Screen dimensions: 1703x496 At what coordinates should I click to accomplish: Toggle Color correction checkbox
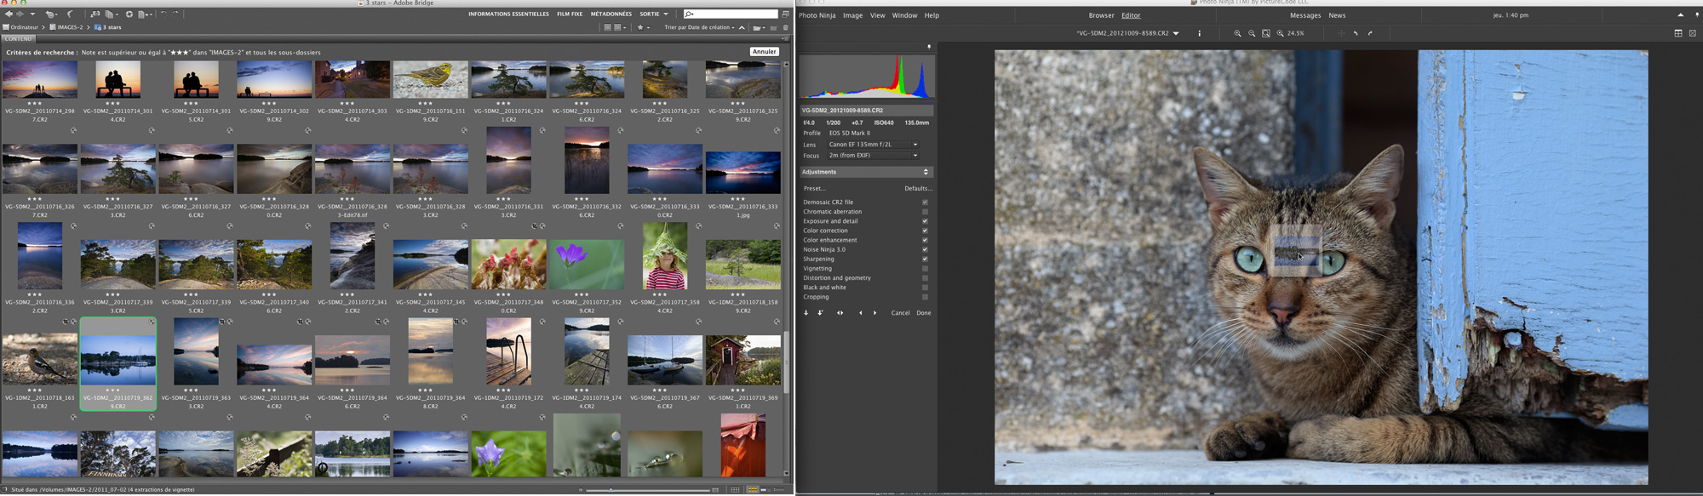(x=925, y=231)
